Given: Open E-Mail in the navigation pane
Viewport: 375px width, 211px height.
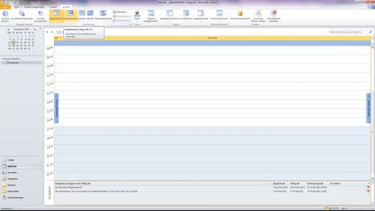Looking at the screenshot, I should click(22, 160).
